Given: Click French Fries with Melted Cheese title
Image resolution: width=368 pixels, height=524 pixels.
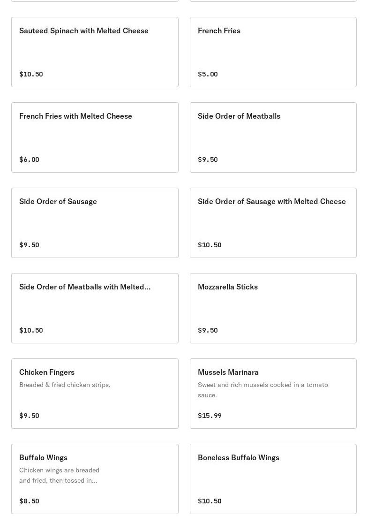Looking at the screenshot, I should (x=75, y=116).
